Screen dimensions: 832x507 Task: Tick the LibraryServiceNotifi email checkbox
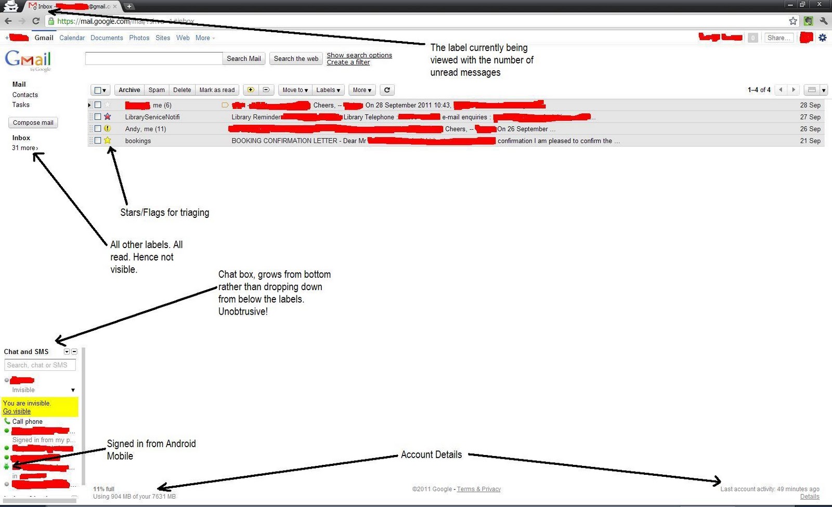98,117
